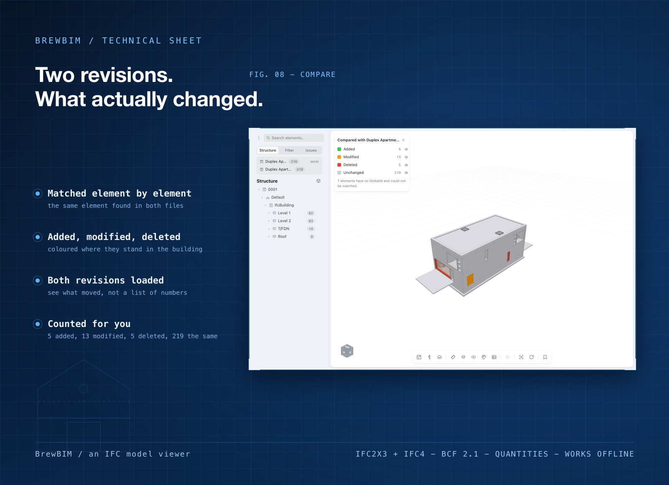669x485 pixels.
Task: Open the color palette tool
Action: click(484, 357)
